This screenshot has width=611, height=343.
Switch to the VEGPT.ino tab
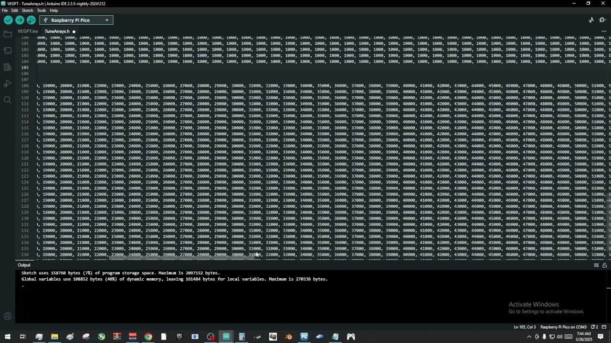click(x=28, y=31)
